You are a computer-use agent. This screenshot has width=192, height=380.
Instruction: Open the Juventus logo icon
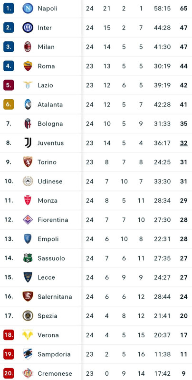28,143
